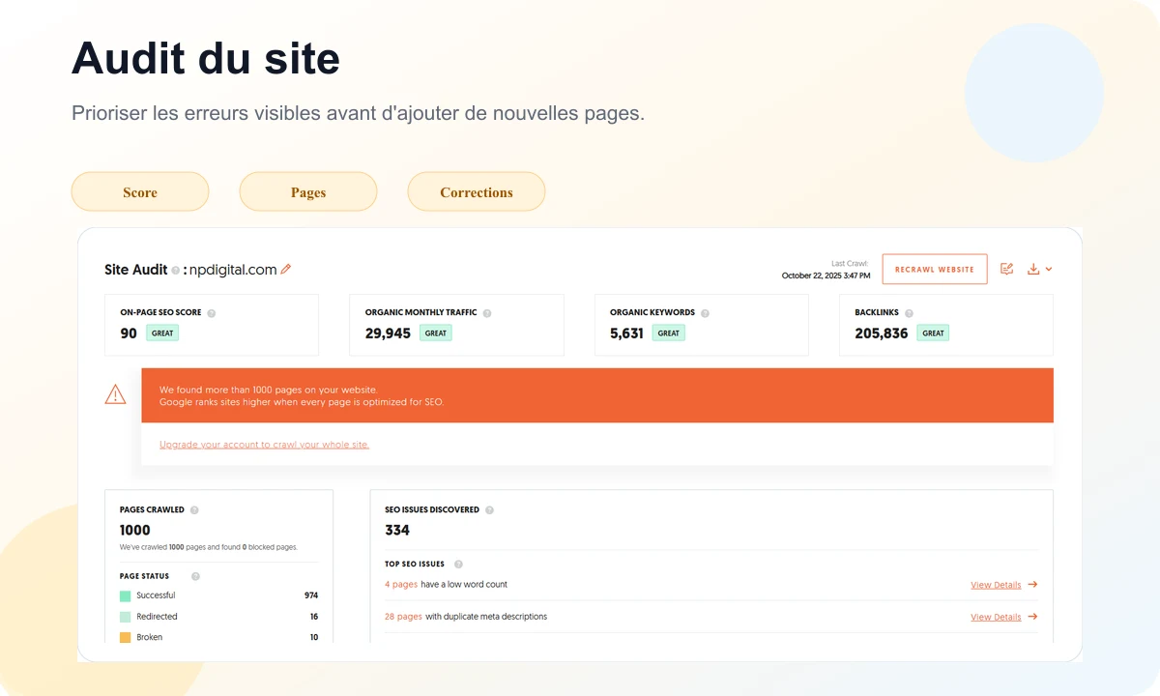Click the green Successful status swatch
This screenshot has height=696, width=1160.
[x=125, y=596]
